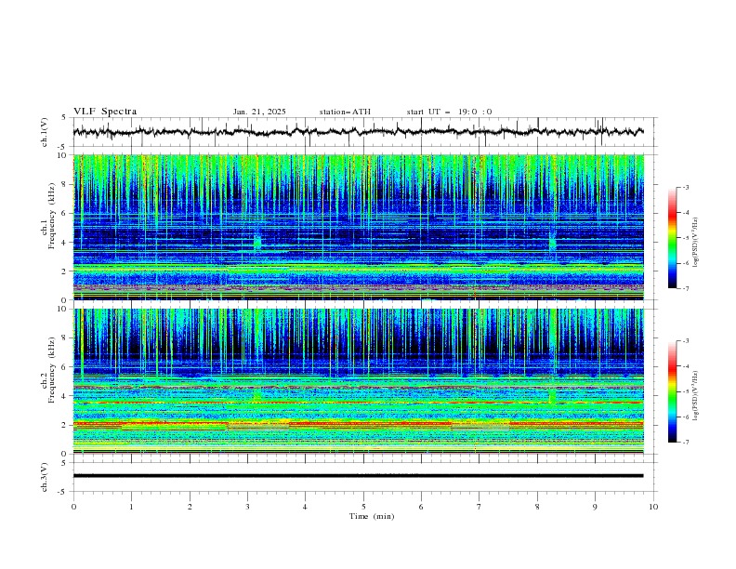
Task: Click the ch.3 flat voltage trace
Action: (358, 476)
